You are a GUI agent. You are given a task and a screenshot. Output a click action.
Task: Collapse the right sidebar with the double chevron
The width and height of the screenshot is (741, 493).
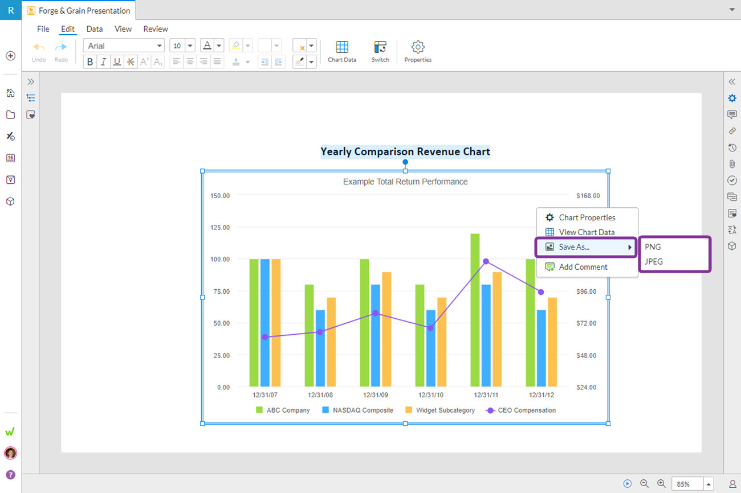[x=732, y=81]
